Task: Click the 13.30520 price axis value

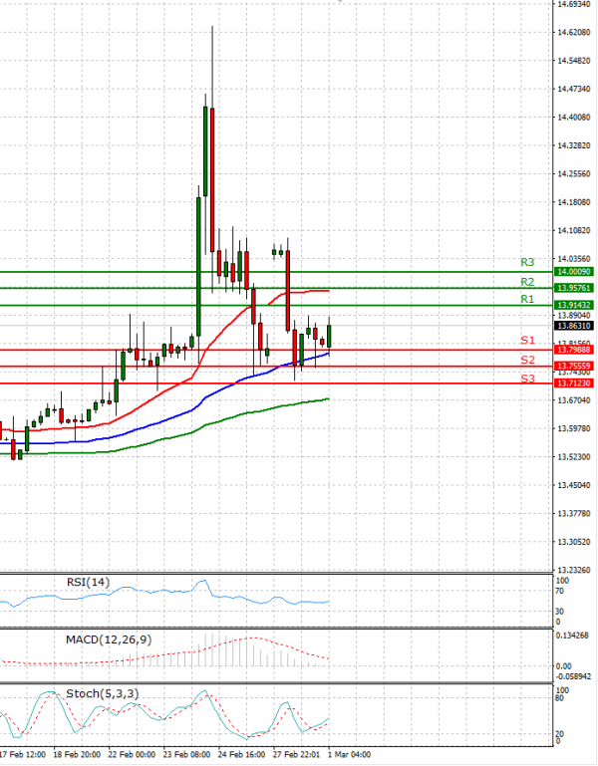Action: (573, 542)
